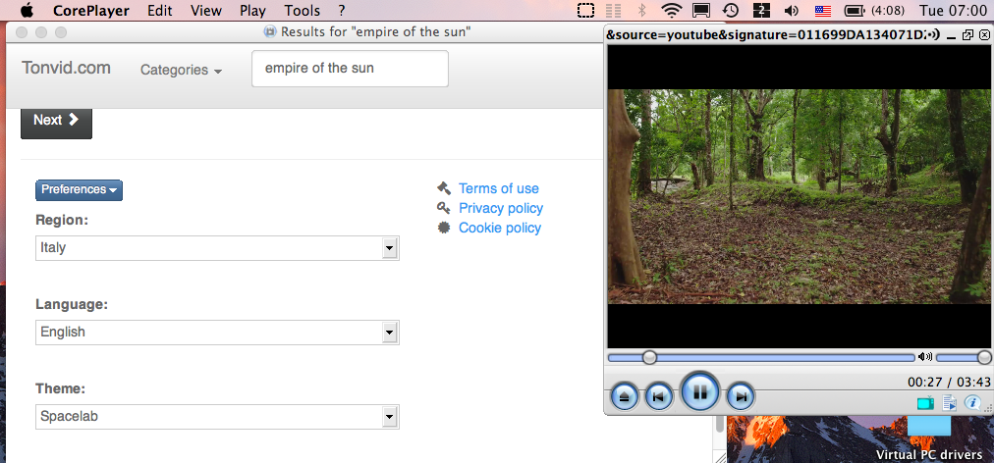Click the number 2 spaces icon in menu bar

[x=760, y=10]
